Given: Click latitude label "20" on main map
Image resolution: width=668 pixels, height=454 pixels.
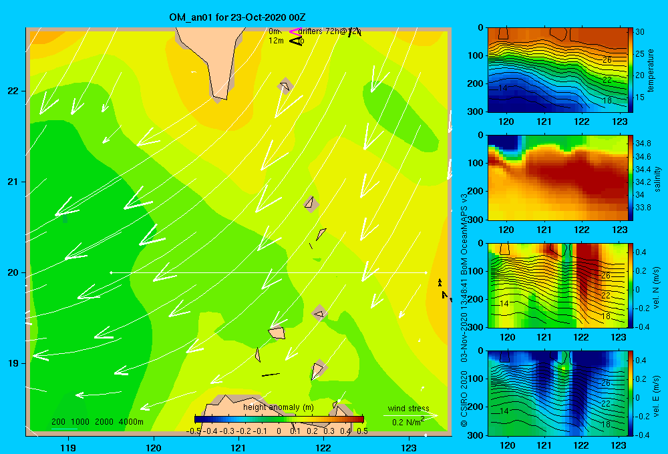Looking at the screenshot, I should coord(13,272).
